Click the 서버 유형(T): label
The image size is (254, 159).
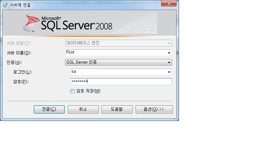coord(19,43)
